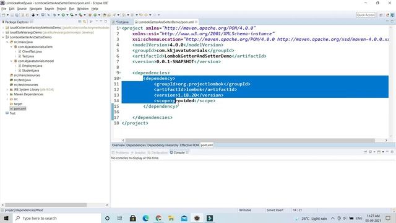
Task: Click the External Tools run icon
Action: click(x=80, y=15)
